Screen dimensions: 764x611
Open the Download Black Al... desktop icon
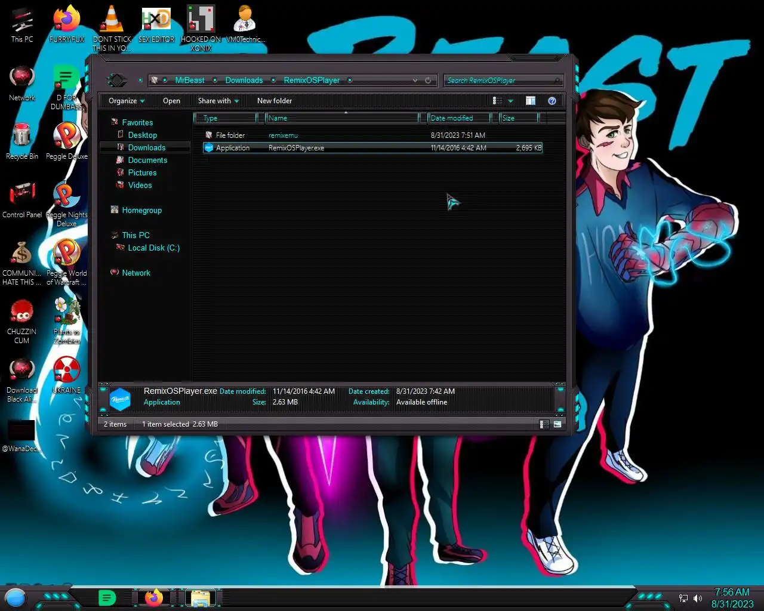click(22, 380)
